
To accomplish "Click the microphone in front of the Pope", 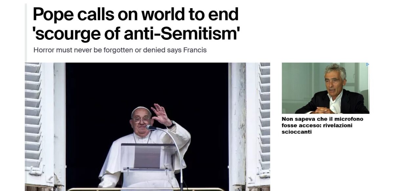I will [151, 128].
